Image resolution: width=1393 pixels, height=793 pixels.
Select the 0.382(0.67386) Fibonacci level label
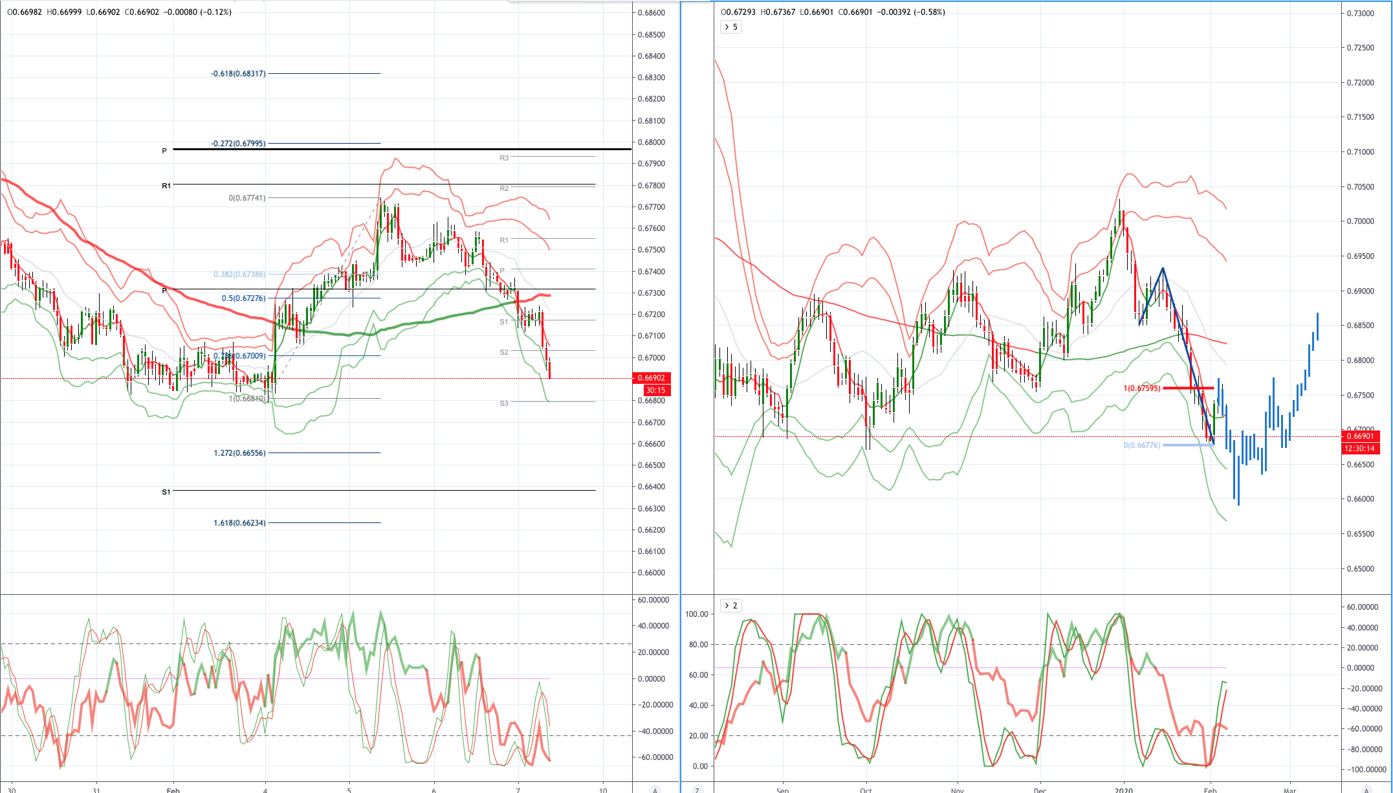pos(239,274)
